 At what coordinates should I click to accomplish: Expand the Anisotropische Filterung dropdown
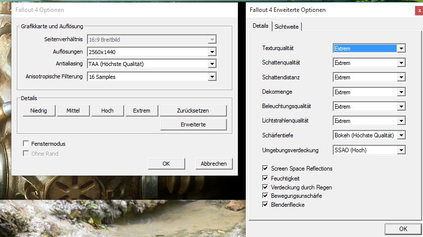151,77
